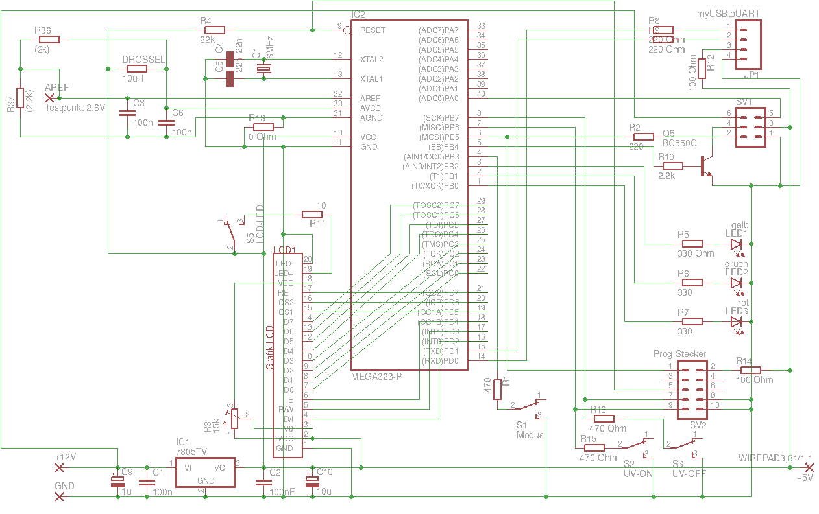Image resolution: width=819 pixels, height=514 pixels.
Task: Click the R4 22k resistor
Action: [214, 30]
